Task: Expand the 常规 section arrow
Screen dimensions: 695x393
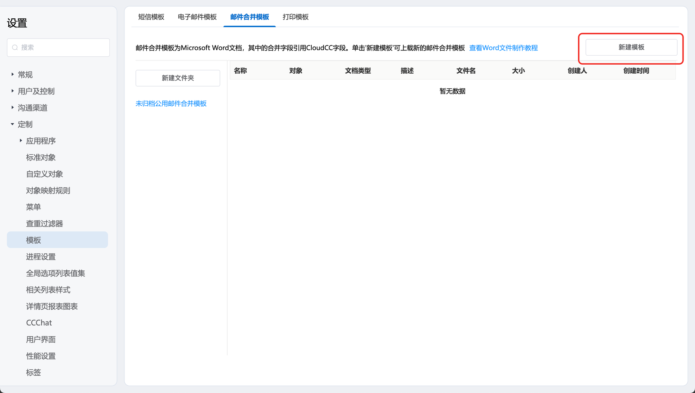Action: point(13,74)
